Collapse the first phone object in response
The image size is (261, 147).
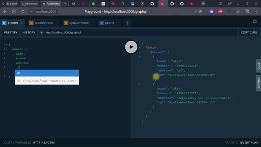(x=140, y=57)
